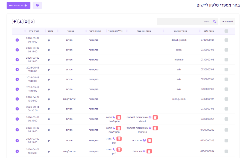Click 'michal.b' in the 0730000103 row
The image size is (246, 158).
[179, 60]
